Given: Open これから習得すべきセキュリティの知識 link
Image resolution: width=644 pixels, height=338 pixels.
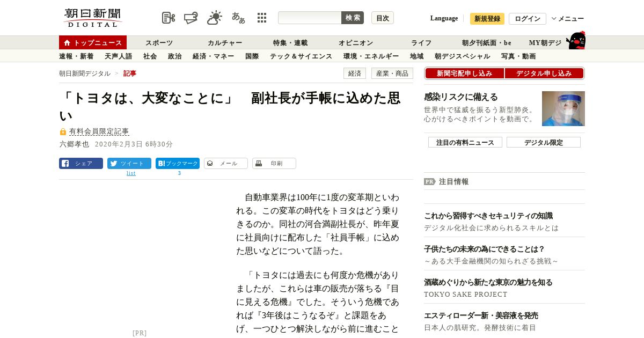Looking at the screenshot, I should point(488,216).
